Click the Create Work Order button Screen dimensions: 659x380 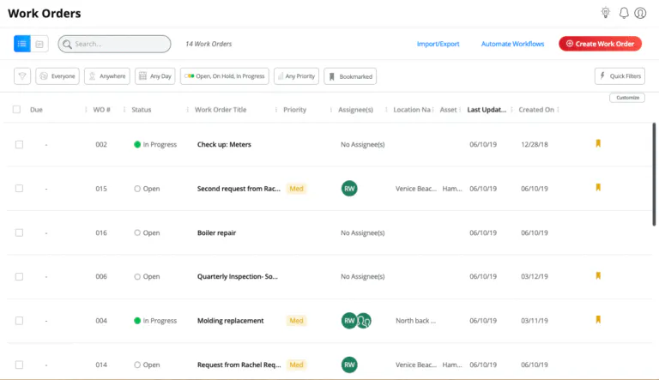[x=600, y=44]
